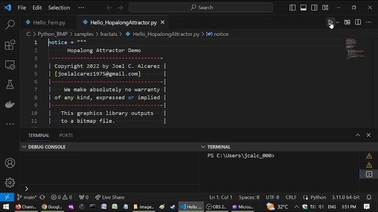Switch to the Hello_Fern.py tab
The image size is (378, 212).
click(x=49, y=22)
